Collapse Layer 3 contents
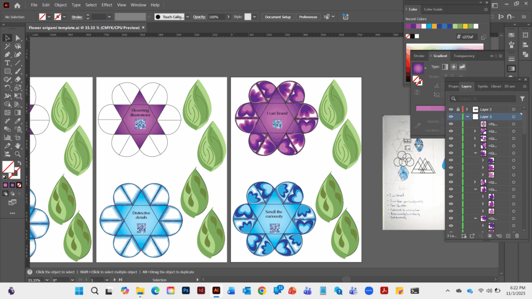 pos(467,117)
